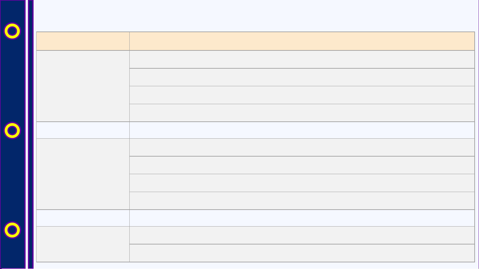Click the topmost yellow ring on the navy bar
Screen dimensions: 479x269
coord(12,31)
